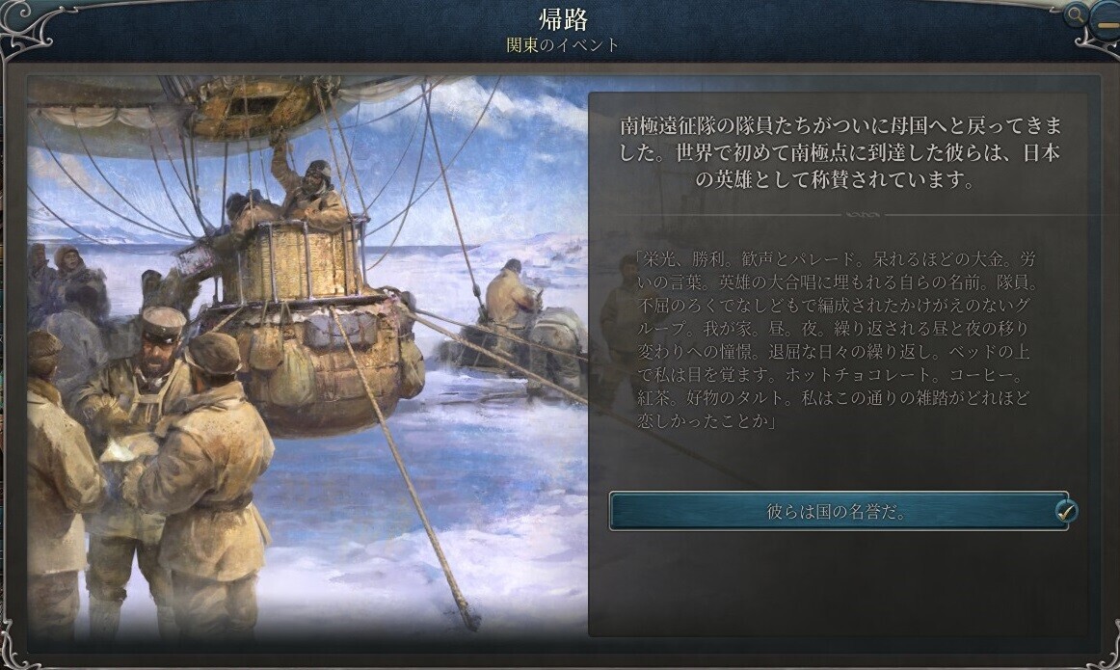The image size is (1120, 670).
Task: Click the empty panel area below option button
Action: 839,582
